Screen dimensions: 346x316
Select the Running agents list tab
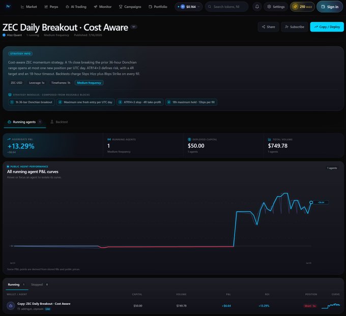16,284
